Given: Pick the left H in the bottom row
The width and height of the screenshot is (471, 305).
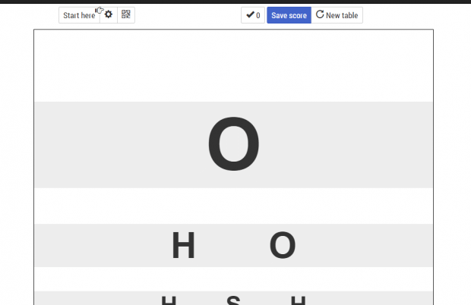Looking at the screenshot, I should coord(169,300).
